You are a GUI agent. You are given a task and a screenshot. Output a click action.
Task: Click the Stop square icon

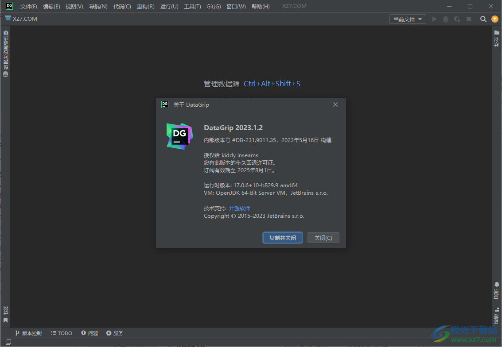coord(469,19)
